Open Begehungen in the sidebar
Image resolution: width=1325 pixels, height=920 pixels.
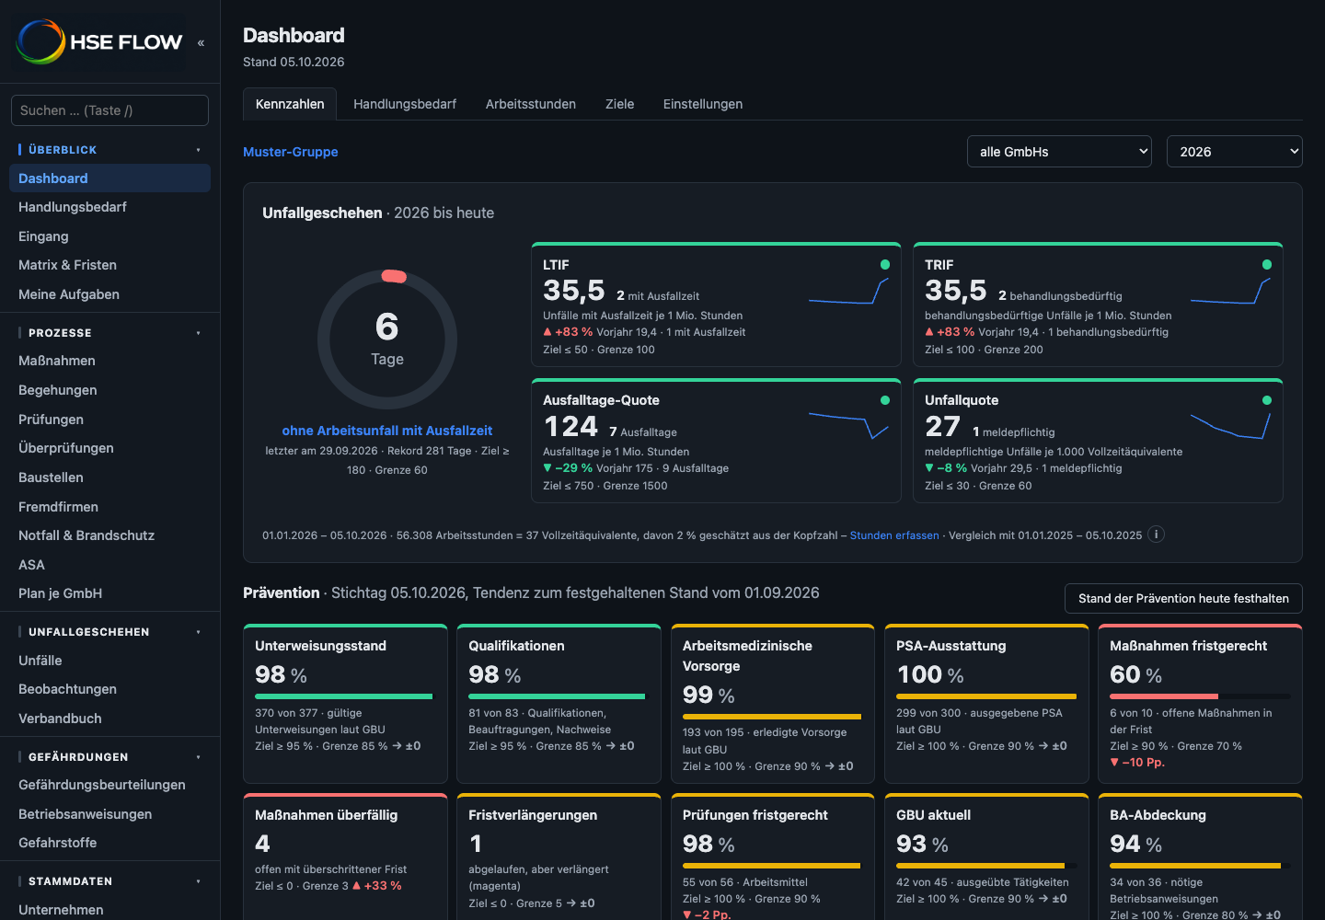click(x=109, y=390)
